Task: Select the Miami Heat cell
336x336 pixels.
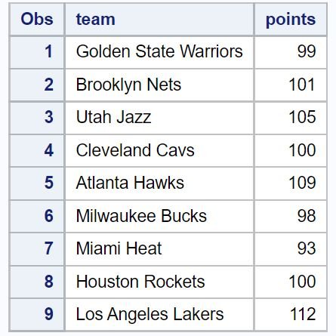Action: click(159, 249)
